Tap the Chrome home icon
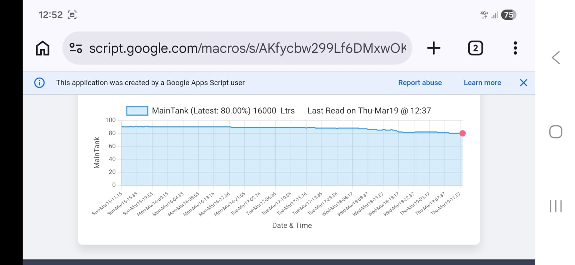The width and height of the screenshot is (575, 265). pyautogui.click(x=42, y=48)
